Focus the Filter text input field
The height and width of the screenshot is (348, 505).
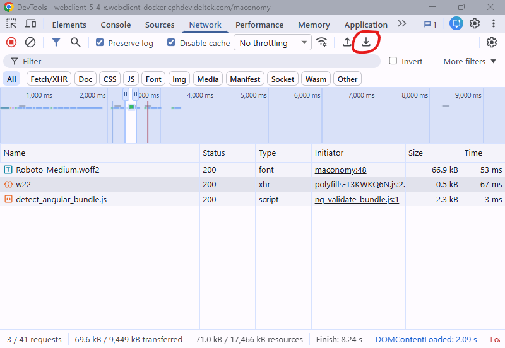(x=192, y=61)
